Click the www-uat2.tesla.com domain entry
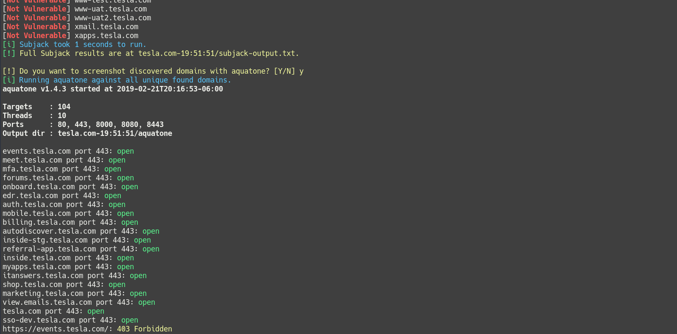 (113, 18)
